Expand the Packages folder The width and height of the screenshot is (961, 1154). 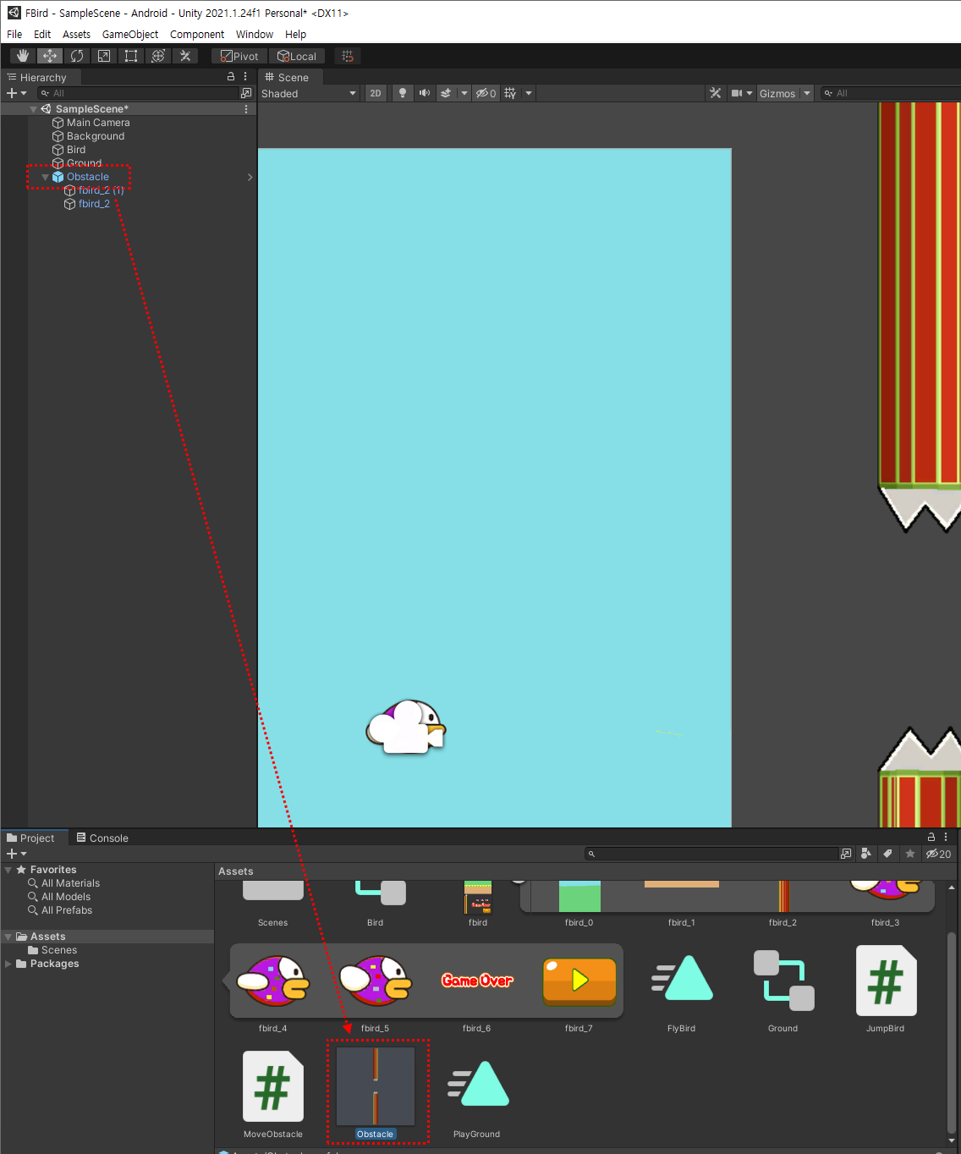[x=8, y=964]
